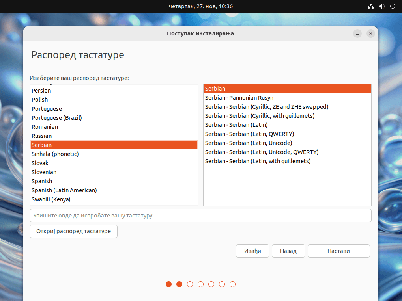Select the plain Serbian variant on right
Screen dimensions: 402x301
click(287, 89)
